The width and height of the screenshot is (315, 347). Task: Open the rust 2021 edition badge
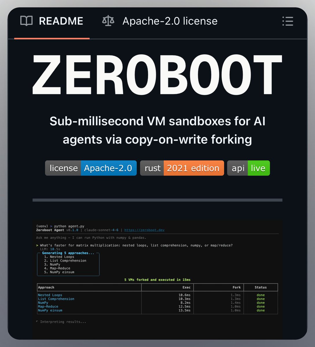coord(182,168)
